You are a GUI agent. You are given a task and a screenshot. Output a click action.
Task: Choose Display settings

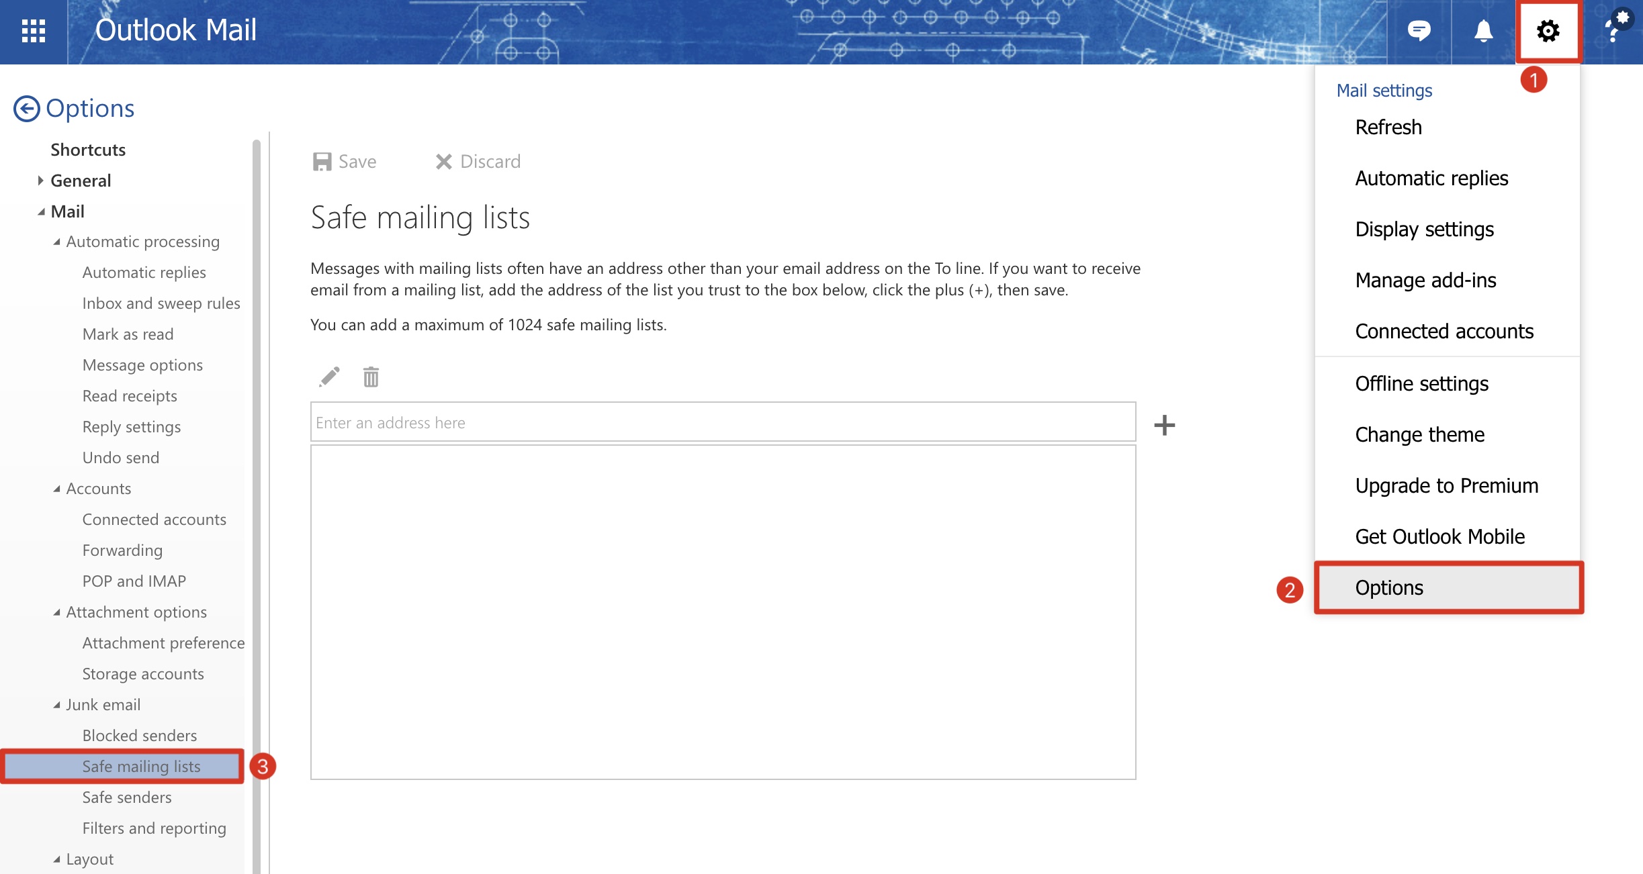pyautogui.click(x=1425, y=230)
